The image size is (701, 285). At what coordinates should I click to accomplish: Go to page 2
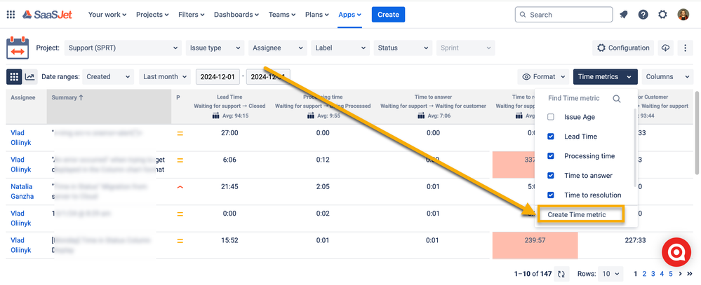(644, 274)
